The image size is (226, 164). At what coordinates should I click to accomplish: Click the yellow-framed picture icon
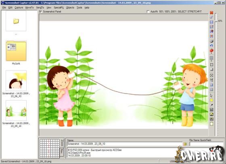coord(211,114)
